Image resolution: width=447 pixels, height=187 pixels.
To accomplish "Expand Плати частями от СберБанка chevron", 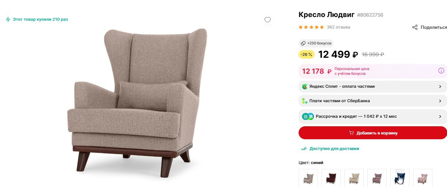I will (440, 101).
